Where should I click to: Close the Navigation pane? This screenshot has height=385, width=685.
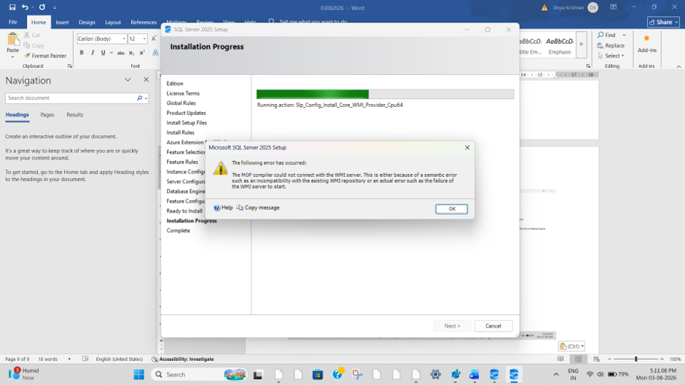[x=146, y=80]
